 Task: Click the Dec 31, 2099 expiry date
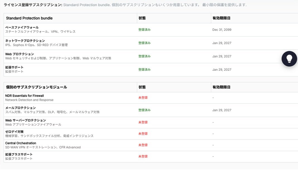click(222, 30)
